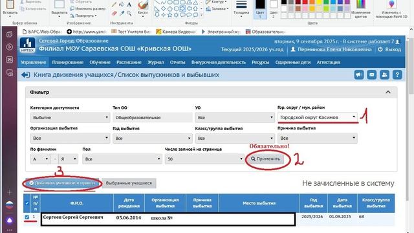
Task: Open the УО dropdown
Action: point(235,117)
